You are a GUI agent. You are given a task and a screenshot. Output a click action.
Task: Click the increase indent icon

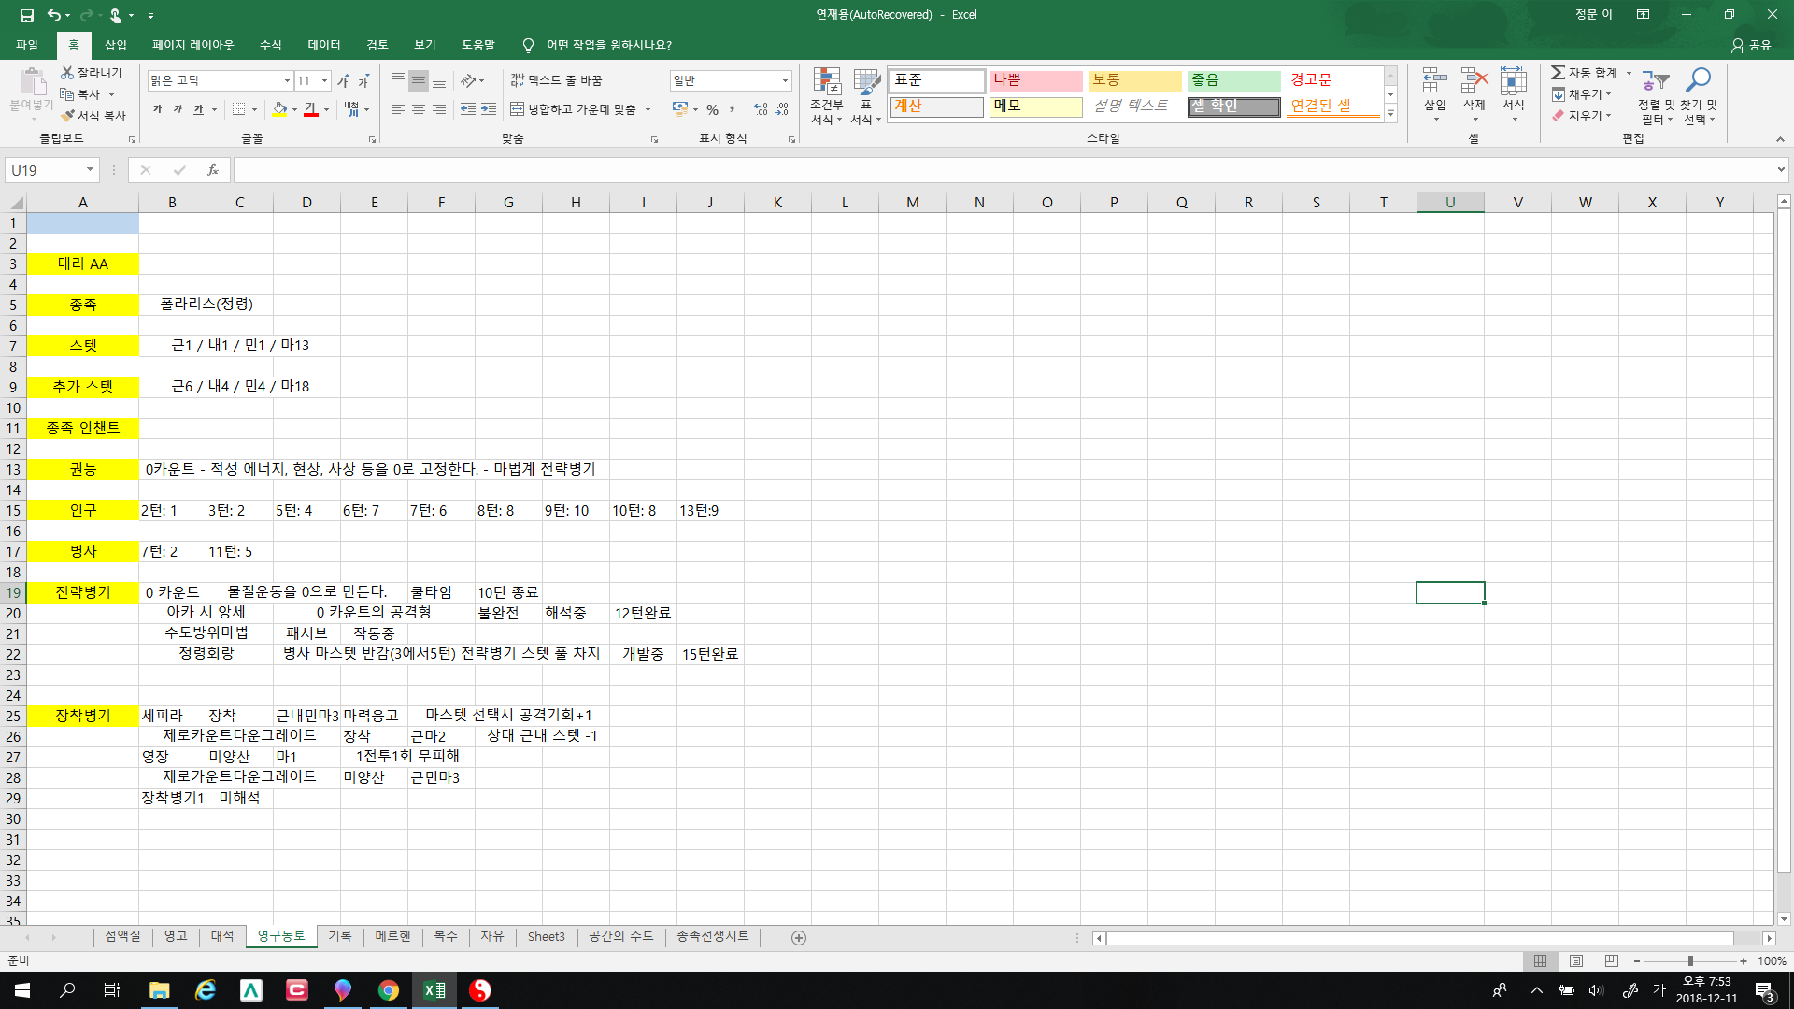[x=489, y=109]
